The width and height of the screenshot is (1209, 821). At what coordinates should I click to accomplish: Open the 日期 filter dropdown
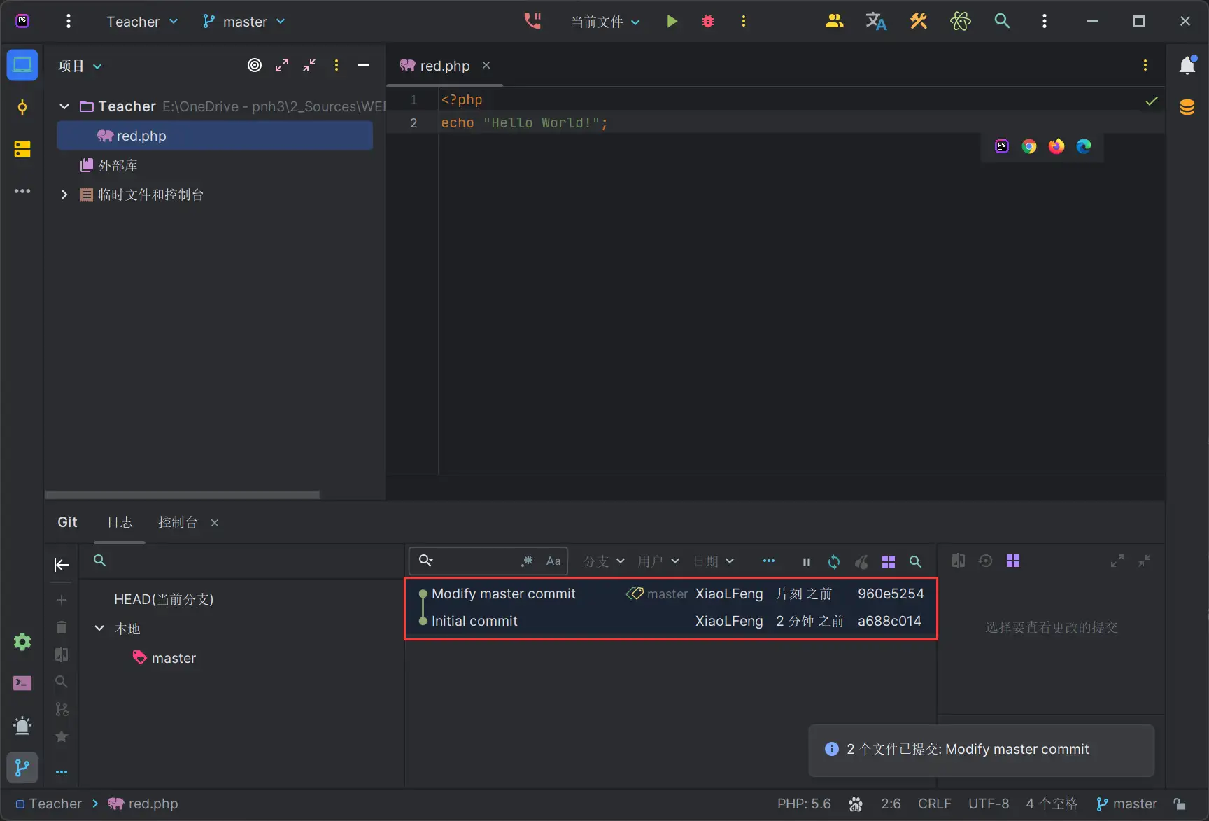pyautogui.click(x=713, y=561)
